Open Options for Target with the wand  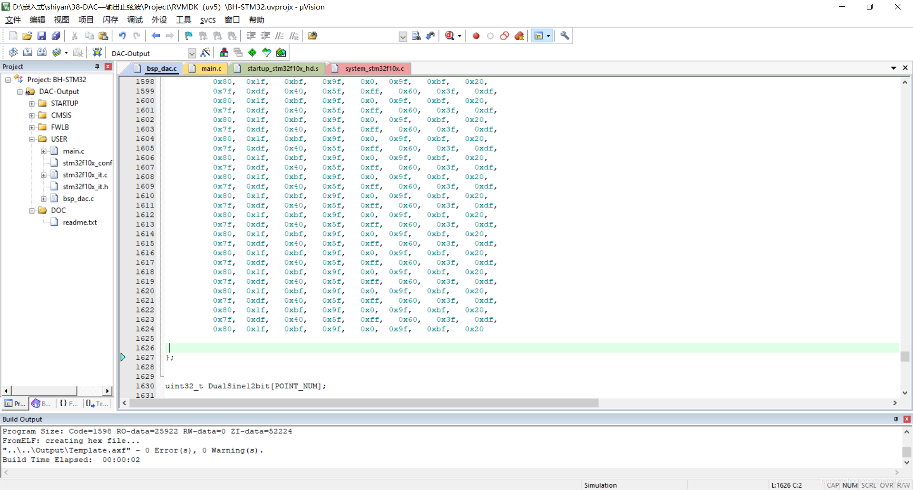click(x=205, y=52)
